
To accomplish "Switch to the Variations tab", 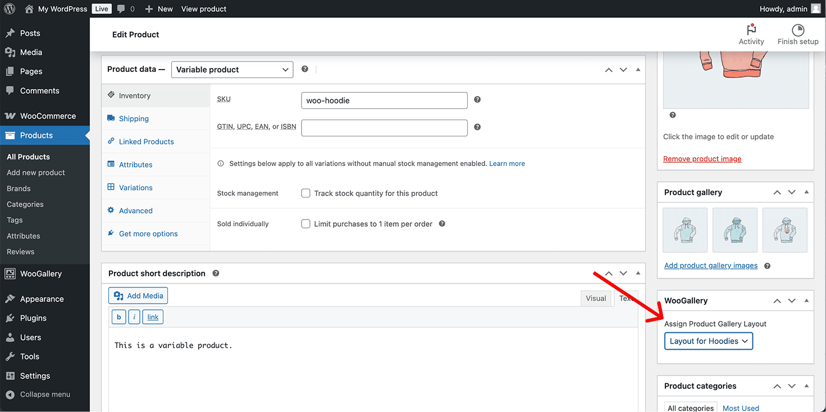I will 135,187.
